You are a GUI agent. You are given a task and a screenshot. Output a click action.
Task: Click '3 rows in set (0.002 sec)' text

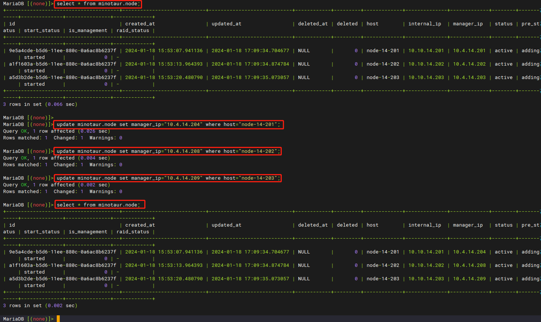tap(40, 306)
